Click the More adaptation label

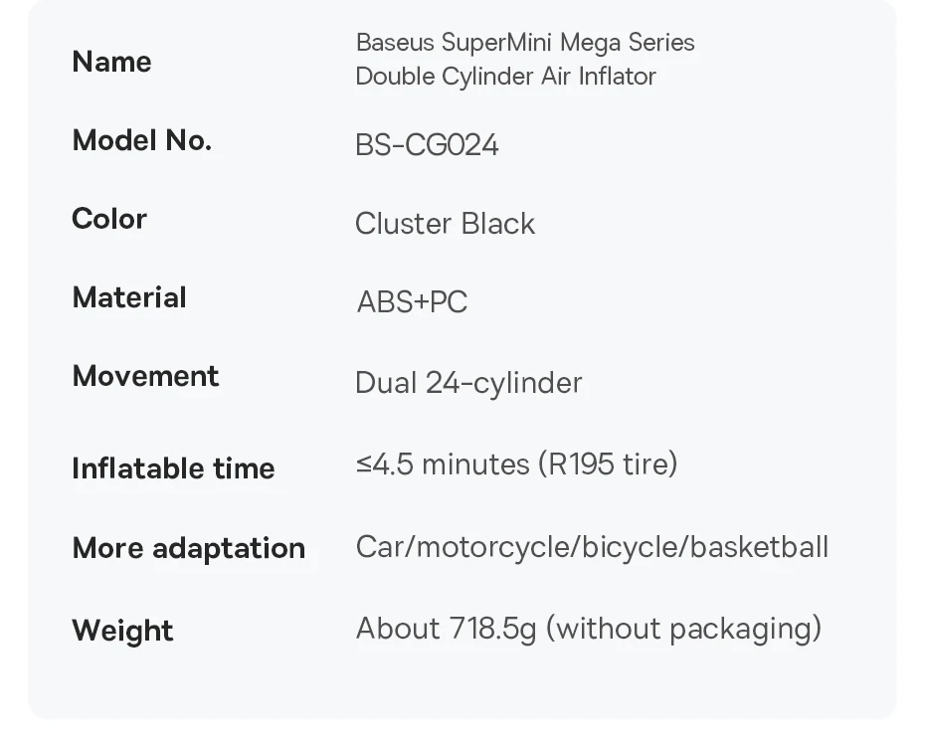coord(188,548)
